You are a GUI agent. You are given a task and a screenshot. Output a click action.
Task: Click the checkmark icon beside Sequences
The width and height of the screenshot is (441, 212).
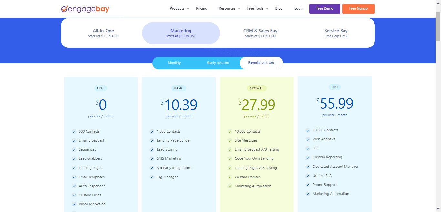coord(74,149)
